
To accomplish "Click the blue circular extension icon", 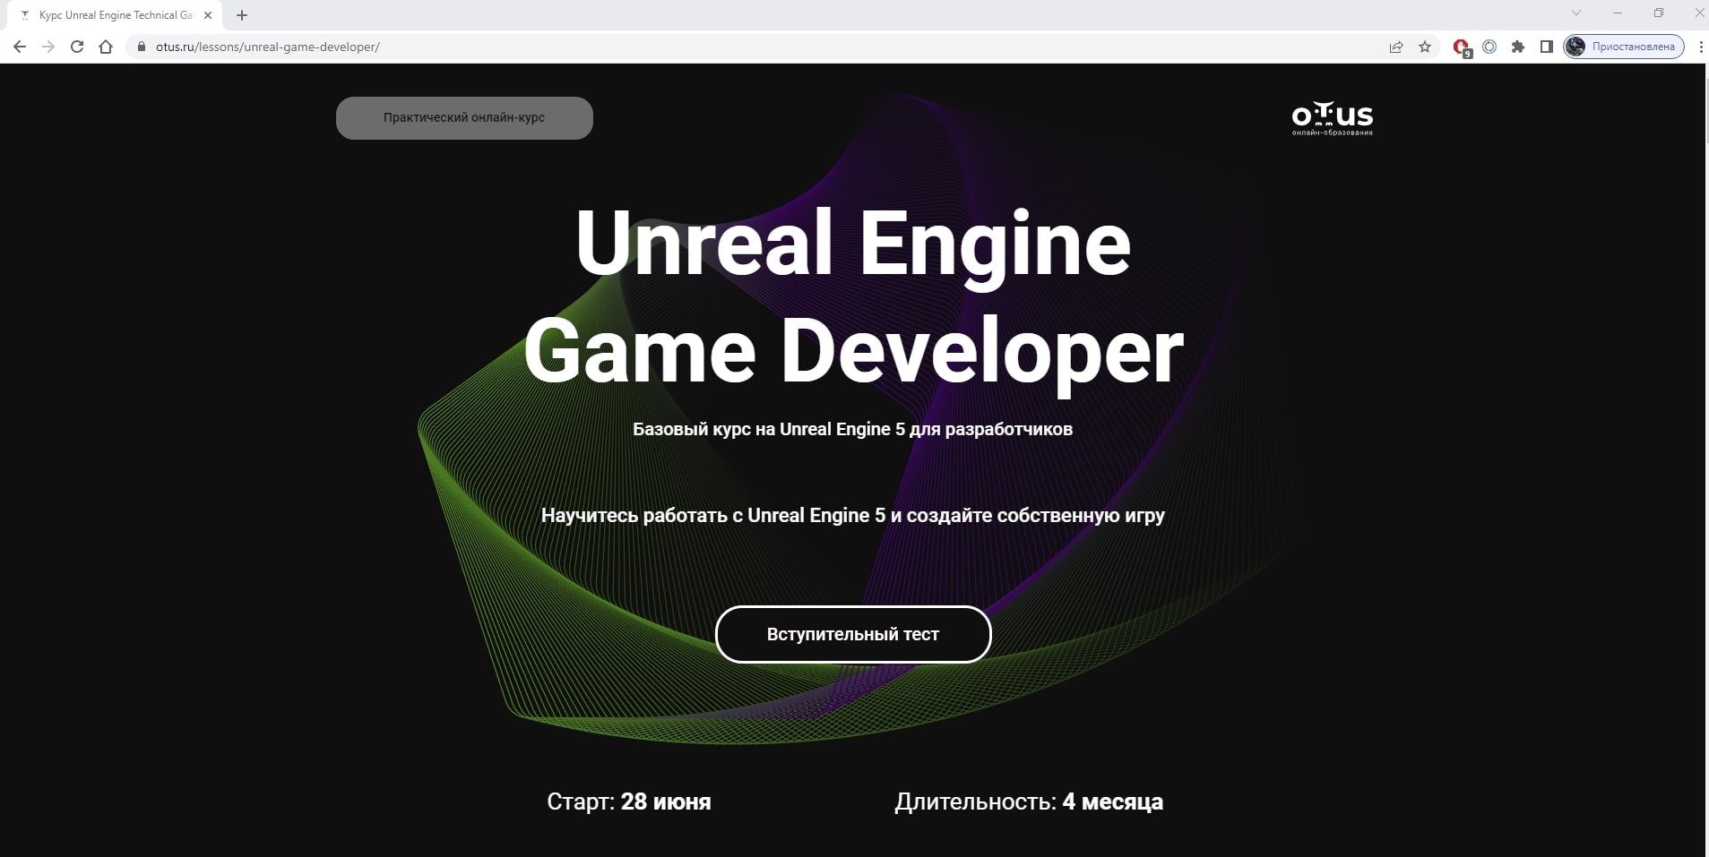I will 1489,47.
